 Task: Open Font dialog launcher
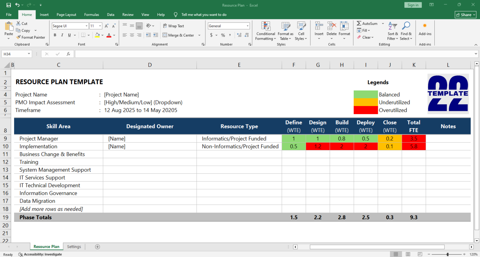[117, 44]
